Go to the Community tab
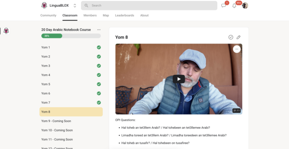This screenshot has height=149, width=289. tap(48, 16)
